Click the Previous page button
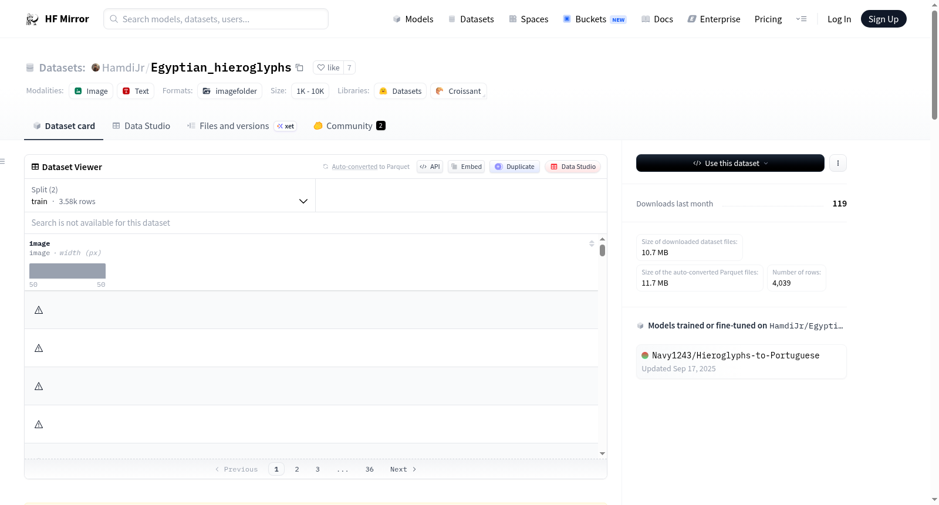The width and height of the screenshot is (939, 505). [x=237, y=469]
